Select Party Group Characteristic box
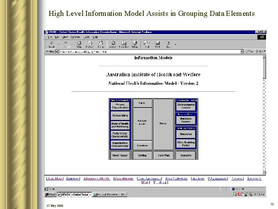Viewport: 278px width, 209px height. (120, 135)
